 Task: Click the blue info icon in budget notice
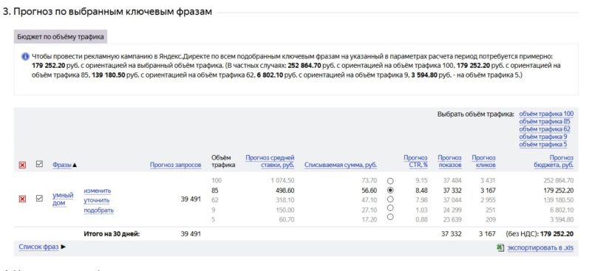point(25,57)
